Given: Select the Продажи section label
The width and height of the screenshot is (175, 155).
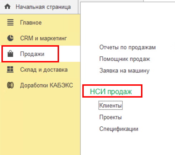Looking at the screenshot, I should click(x=32, y=54).
